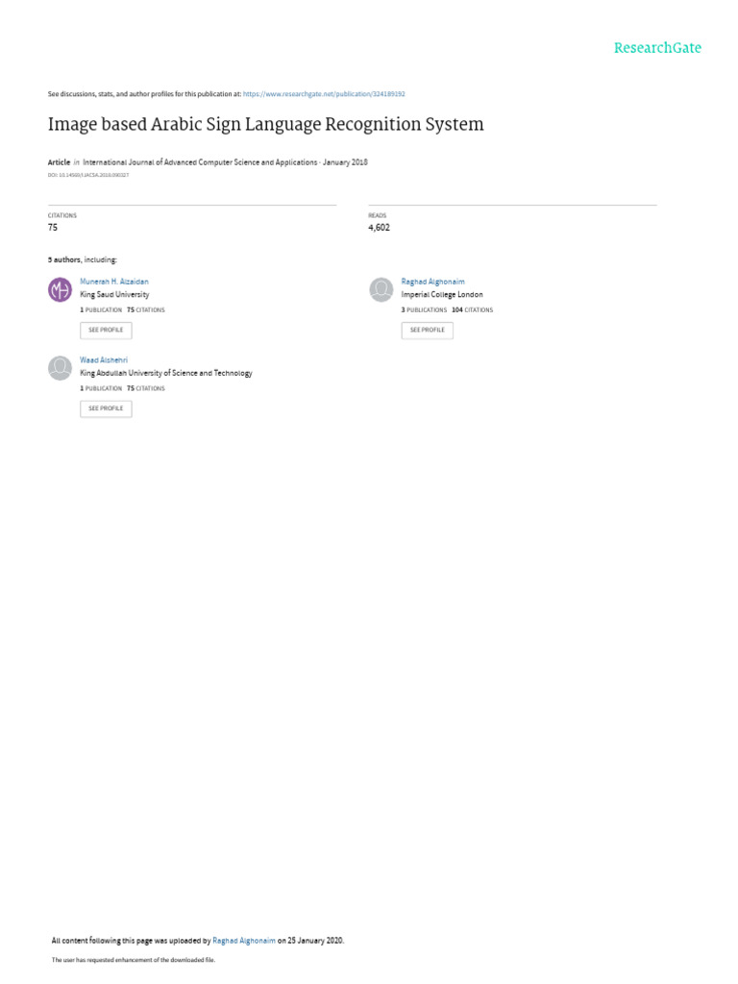Click Imperial College London affiliation

click(442, 294)
